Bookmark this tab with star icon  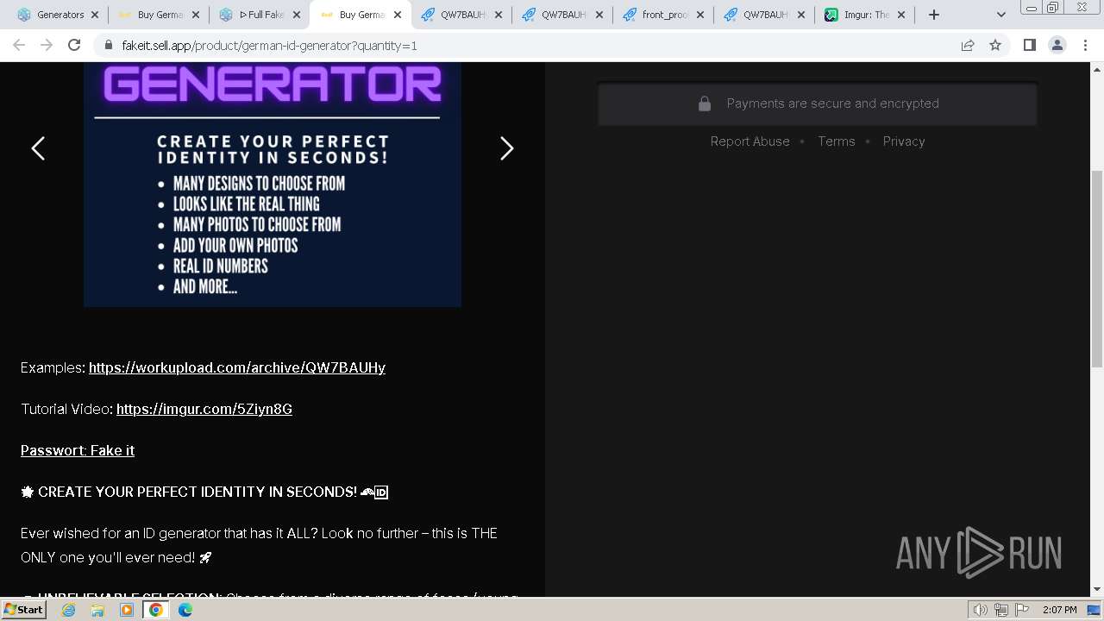995,45
